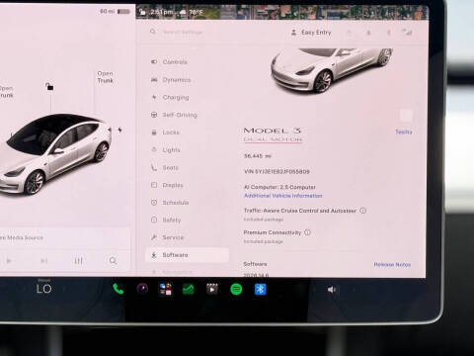The width and height of the screenshot is (474, 356).
Task: Tap the lock icon in top status bar
Action: click(x=143, y=12)
